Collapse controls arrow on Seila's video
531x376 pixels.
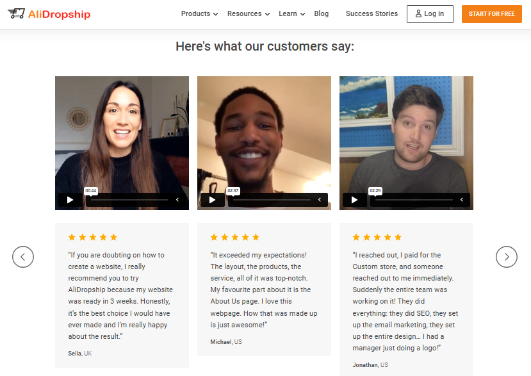177,200
